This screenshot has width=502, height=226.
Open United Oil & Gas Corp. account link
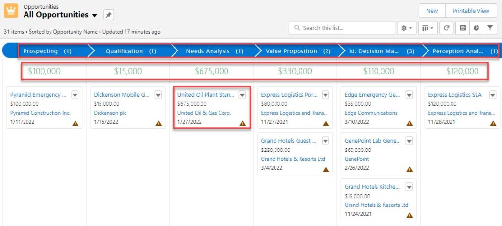[204, 113]
